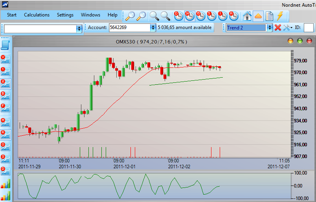Open the tools wrench dropdown arrow
The width and height of the screenshot is (316, 202).
click(291, 28)
